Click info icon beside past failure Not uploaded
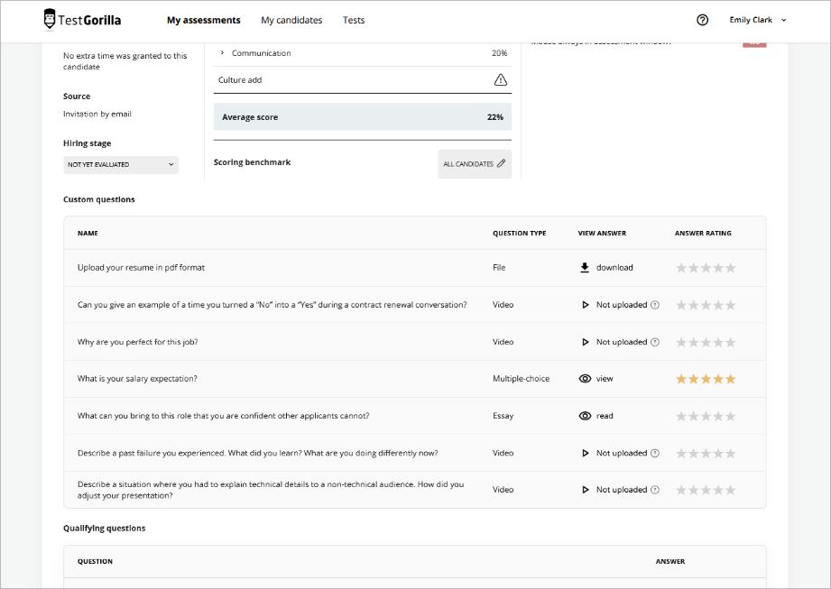Viewport: 831px width, 589px height. (655, 453)
